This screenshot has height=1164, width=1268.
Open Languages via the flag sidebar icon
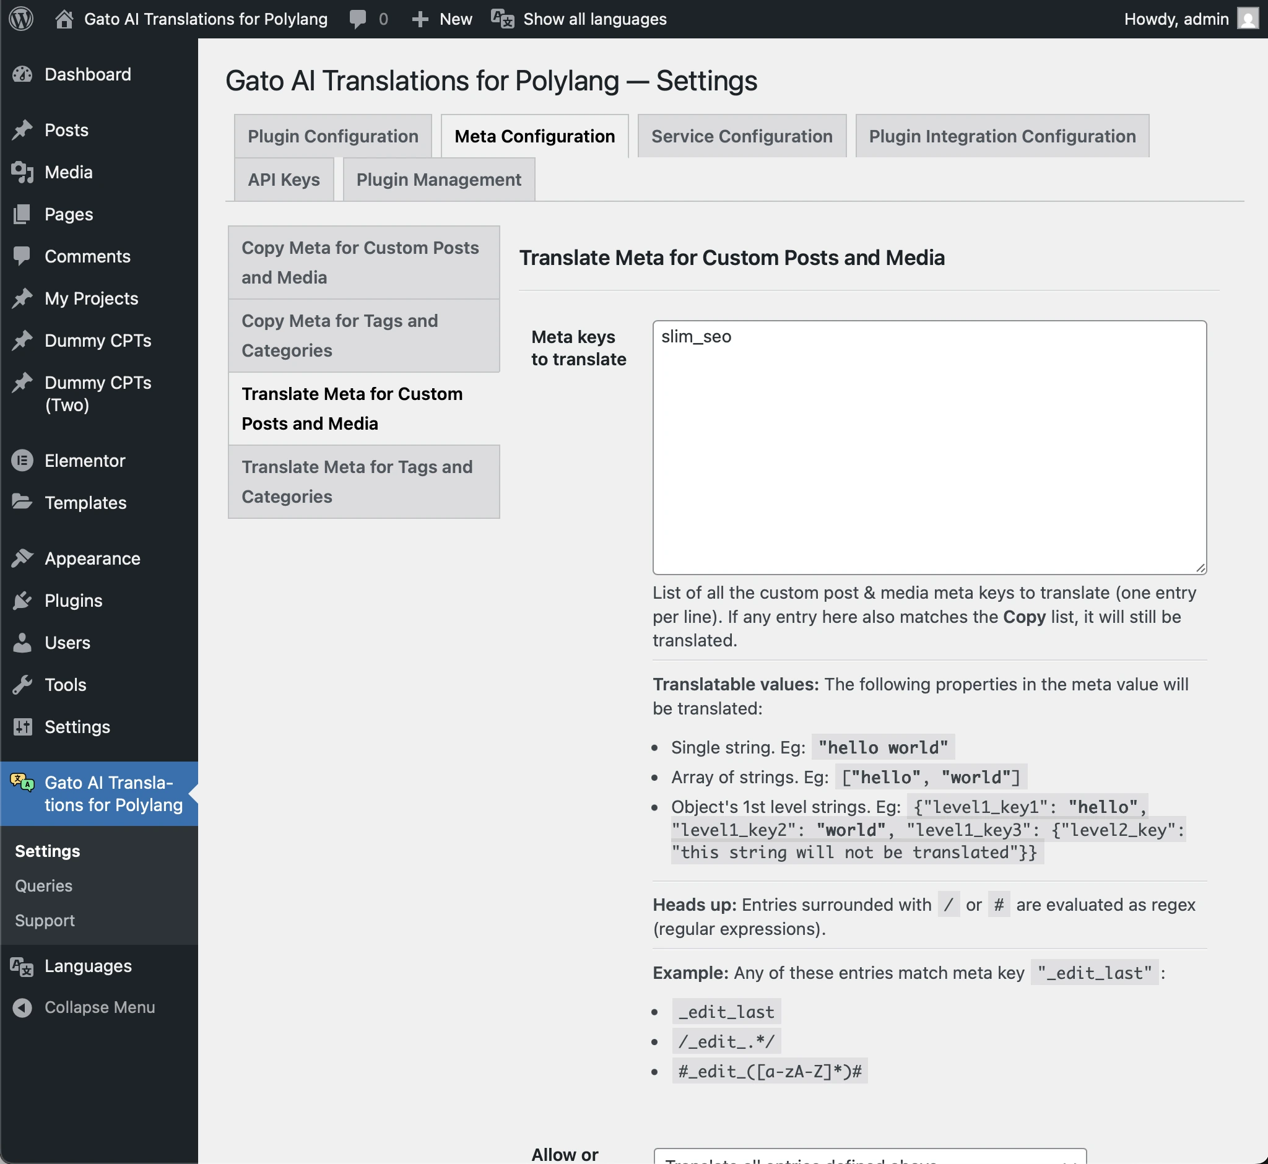[21, 966]
